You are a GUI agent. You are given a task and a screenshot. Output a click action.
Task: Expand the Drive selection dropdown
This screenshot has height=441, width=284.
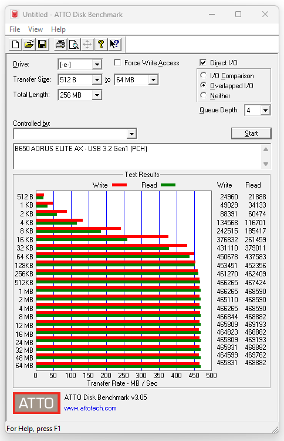pos(97,65)
